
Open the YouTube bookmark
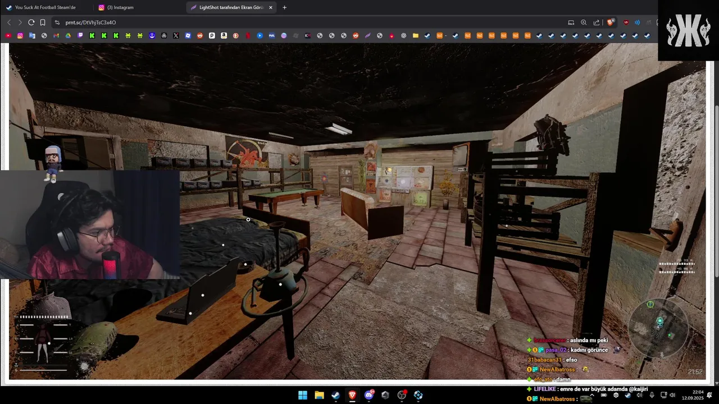pos(8,35)
